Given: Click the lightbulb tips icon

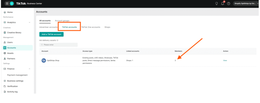Looking at the screenshot, I should coord(216,4).
